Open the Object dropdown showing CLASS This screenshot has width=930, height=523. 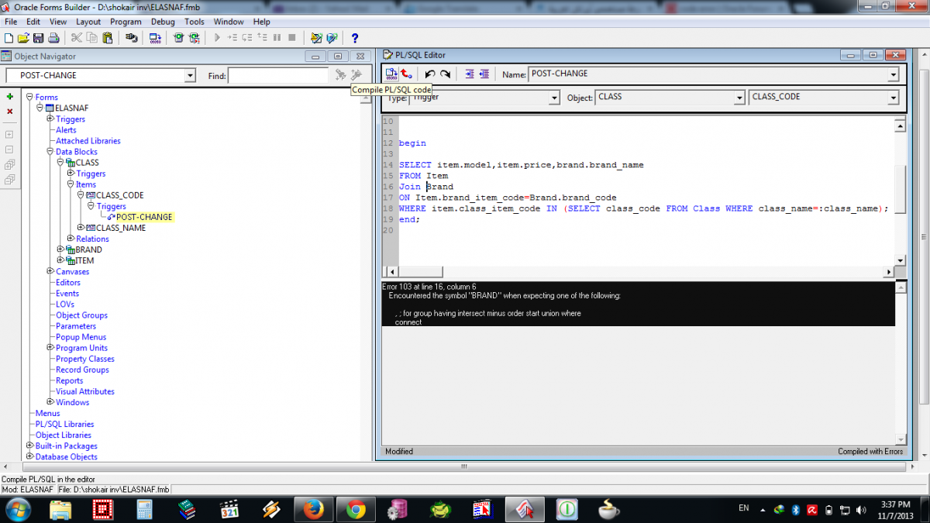(739, 98)
